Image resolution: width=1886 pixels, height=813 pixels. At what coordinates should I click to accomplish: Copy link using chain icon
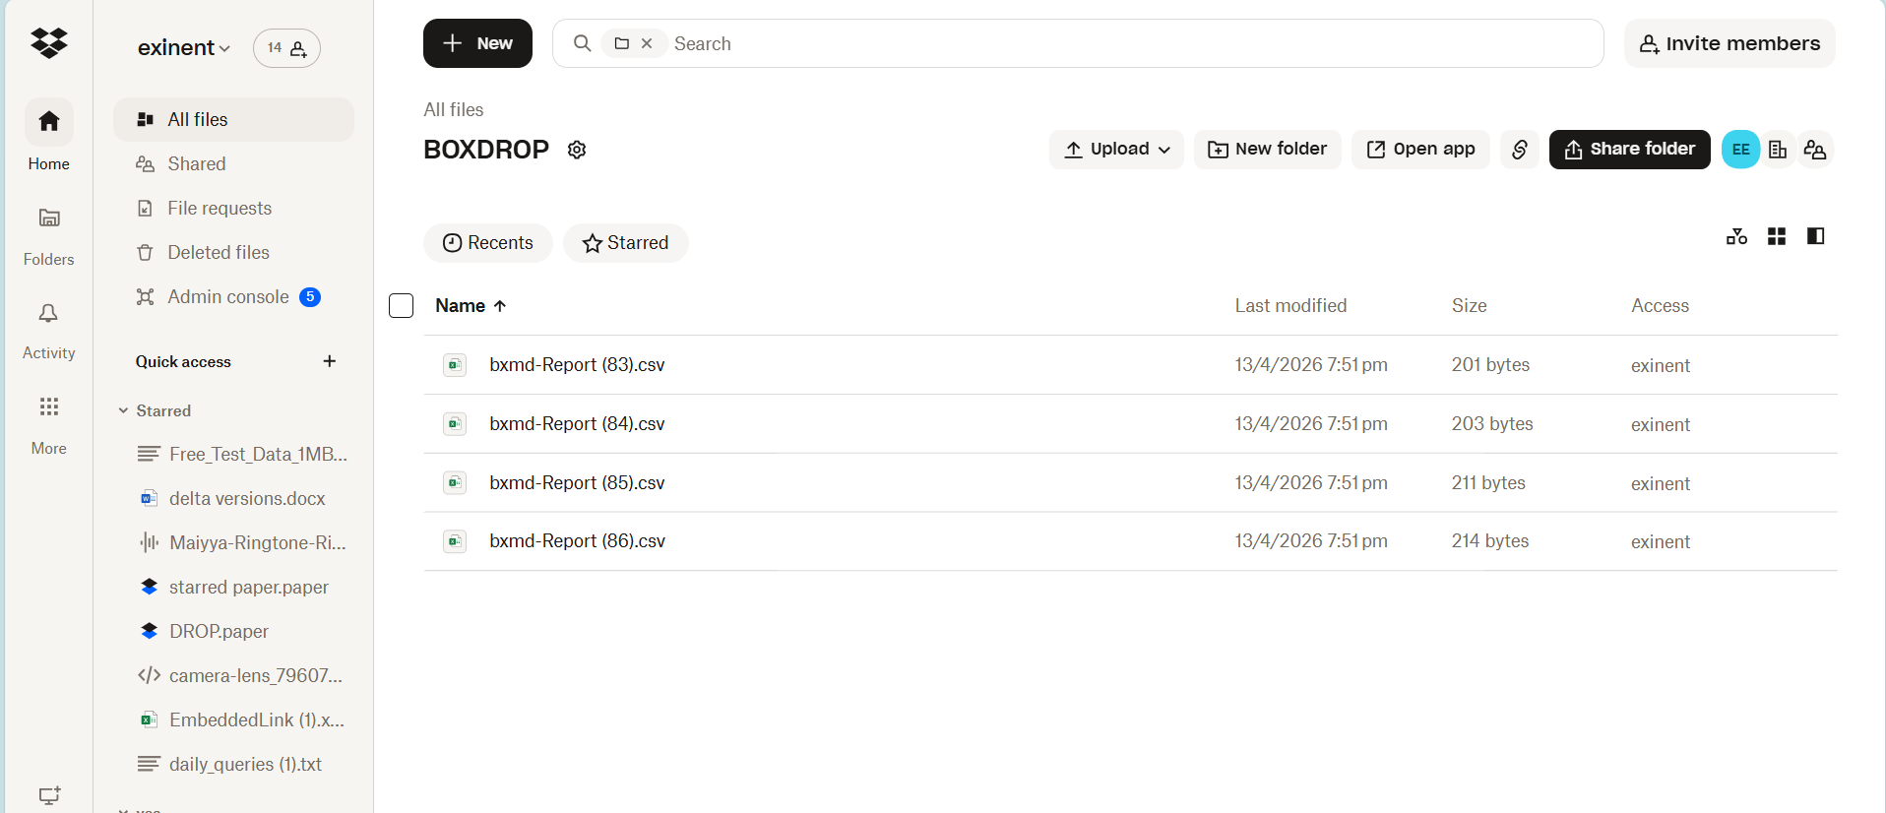1519,150
